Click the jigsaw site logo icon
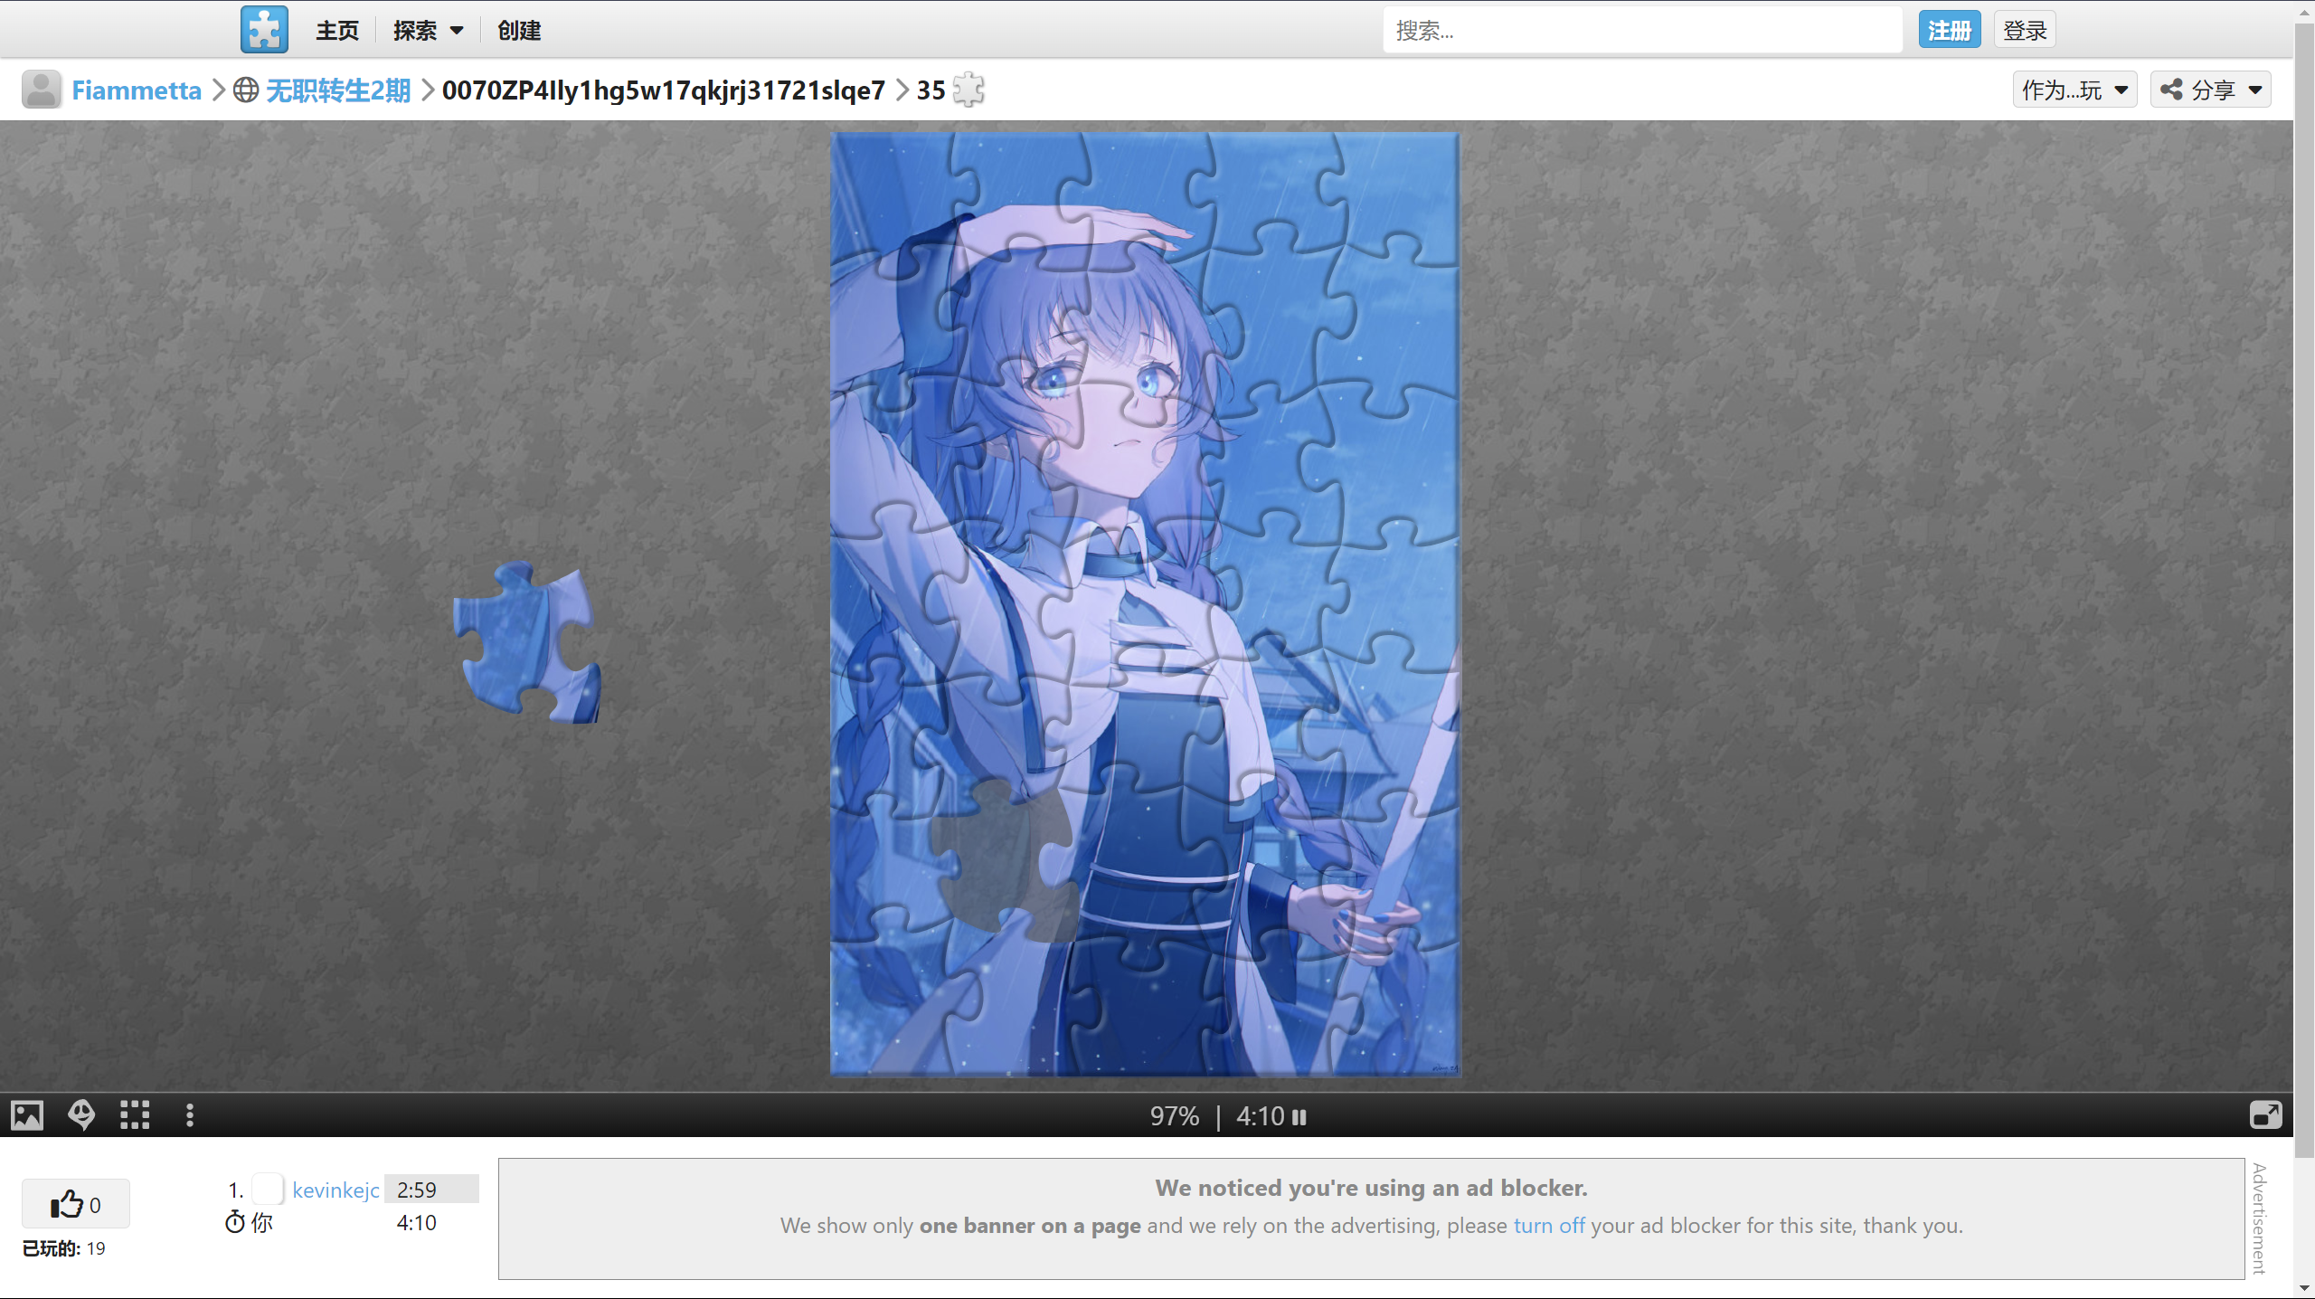This screenshot has height=1299, width=2315. point(264,30)
